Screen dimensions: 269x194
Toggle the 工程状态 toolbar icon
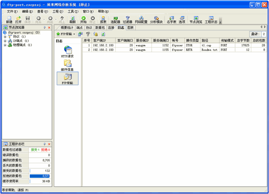tap(211, 20)
